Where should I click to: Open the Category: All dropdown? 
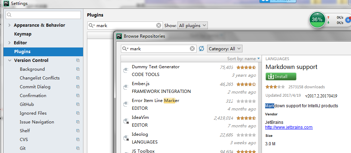coord(225,49)
